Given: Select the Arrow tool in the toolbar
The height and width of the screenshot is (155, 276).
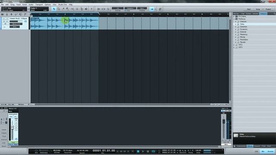Looking at the screenshot, I should (54, 9).
